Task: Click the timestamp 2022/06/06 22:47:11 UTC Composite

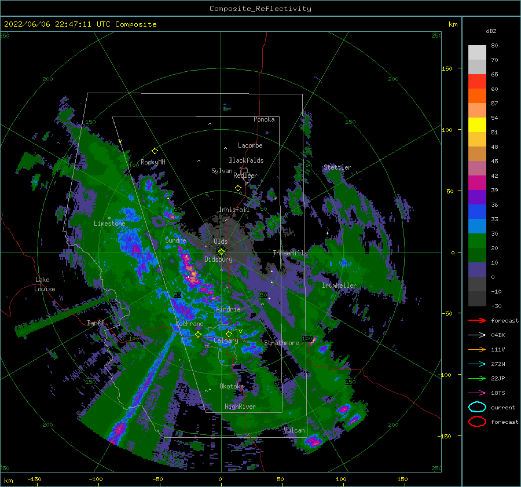Action: point(80,24)
